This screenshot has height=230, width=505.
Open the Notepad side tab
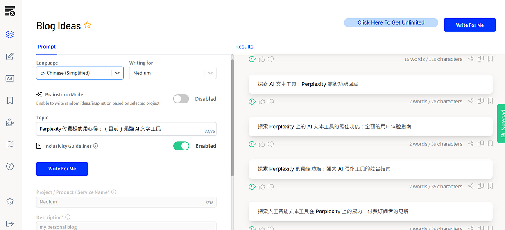pyautogui.click(x=501, y=123)
